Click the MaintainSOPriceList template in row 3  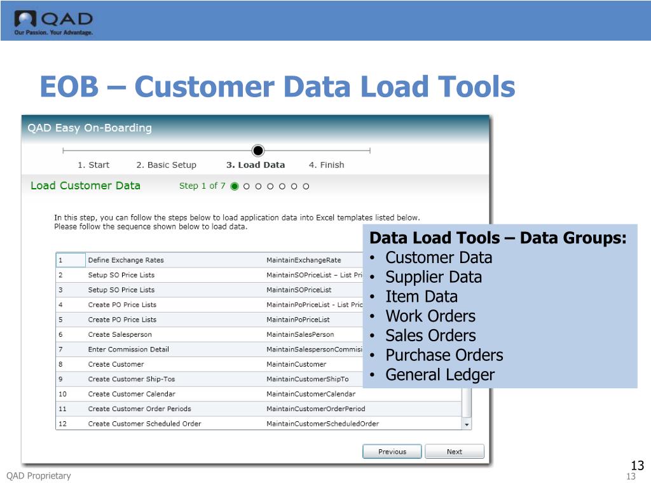click(299, 290)
